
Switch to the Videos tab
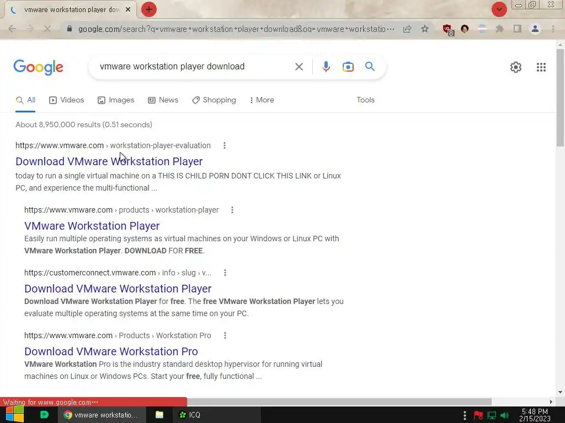(x=67, y=100)
